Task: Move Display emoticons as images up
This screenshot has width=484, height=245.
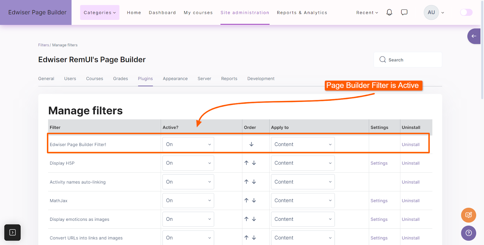Action: 247,219
